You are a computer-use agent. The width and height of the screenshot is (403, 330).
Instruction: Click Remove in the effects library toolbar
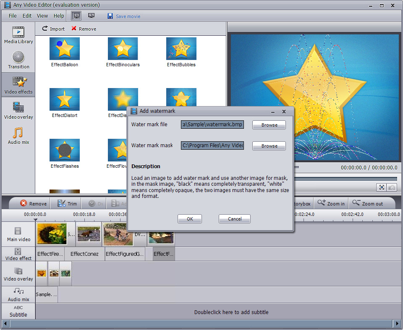click(x=84, y=29)
